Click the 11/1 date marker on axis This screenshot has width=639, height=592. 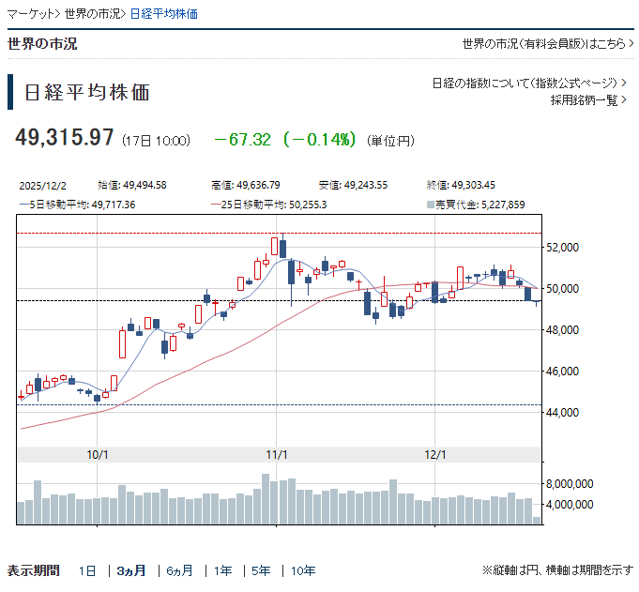point(276,454)
